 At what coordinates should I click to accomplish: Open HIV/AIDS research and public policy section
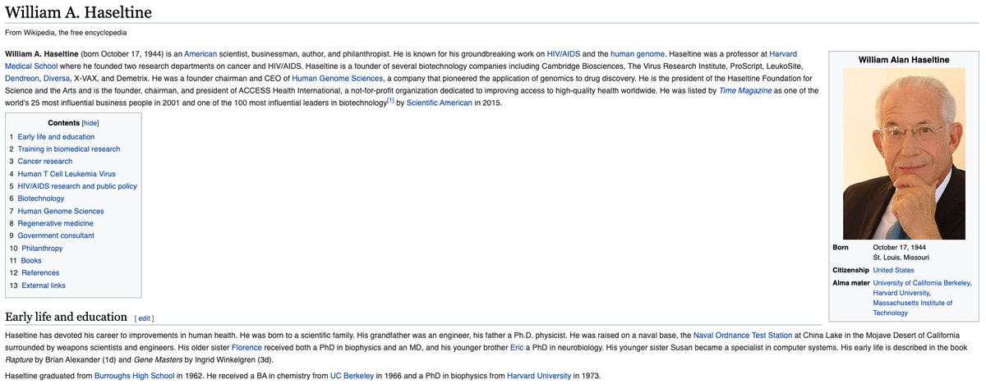point(77,186)
